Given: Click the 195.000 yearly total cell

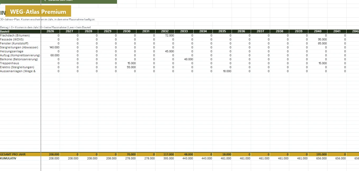Looking at the screenshot, I should [318, 154].
